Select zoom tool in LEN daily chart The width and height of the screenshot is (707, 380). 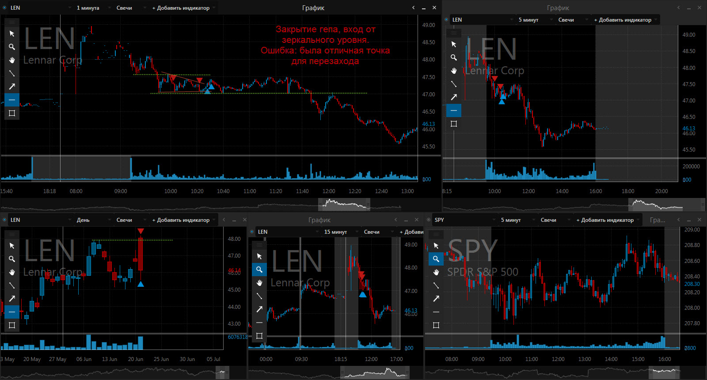click(x=12, y=259)
